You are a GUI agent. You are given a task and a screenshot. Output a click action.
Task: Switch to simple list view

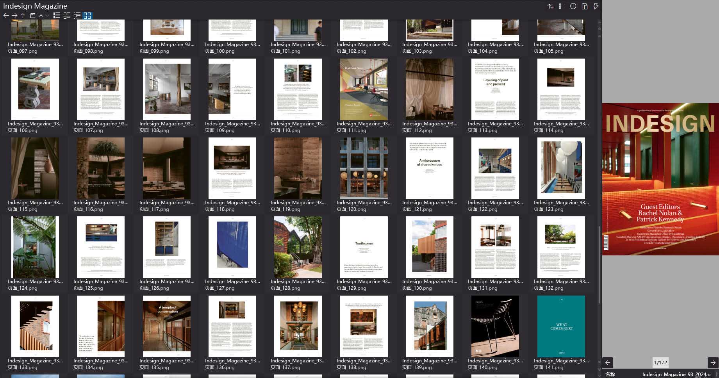coord(57,16)
